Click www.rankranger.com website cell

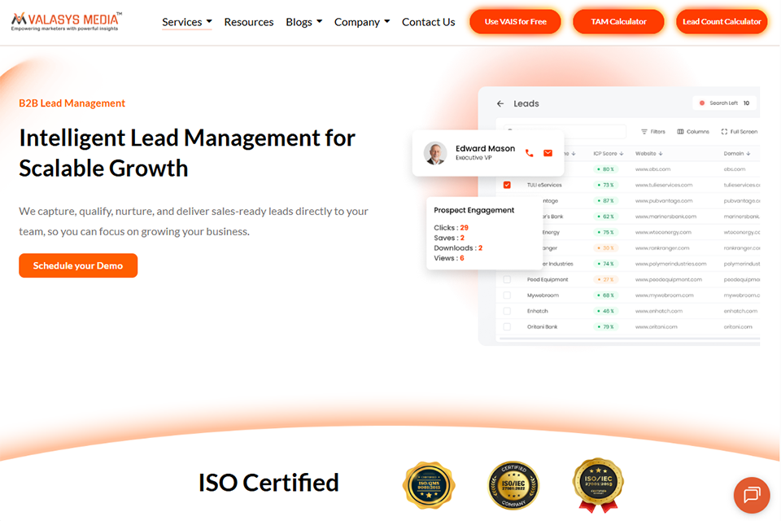662,248
